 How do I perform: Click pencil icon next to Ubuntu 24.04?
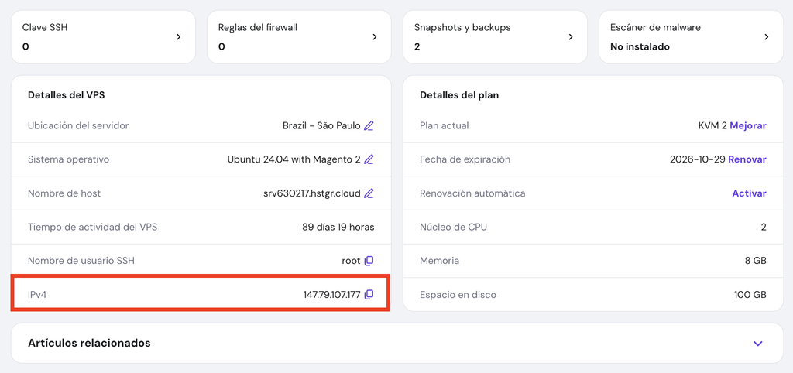(x=369, y=159)
